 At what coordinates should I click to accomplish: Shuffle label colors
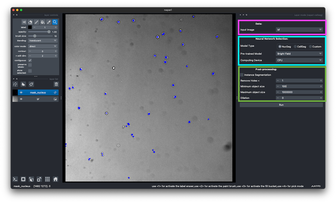(x=24, y=22)
